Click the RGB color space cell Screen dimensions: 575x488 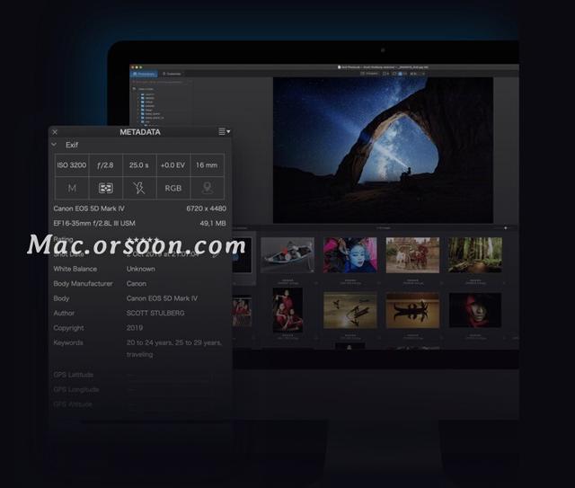(x=173, y=188)
